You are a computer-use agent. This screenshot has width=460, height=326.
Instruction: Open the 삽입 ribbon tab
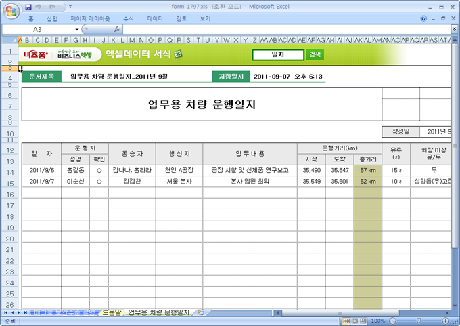(x=52, y=19)
